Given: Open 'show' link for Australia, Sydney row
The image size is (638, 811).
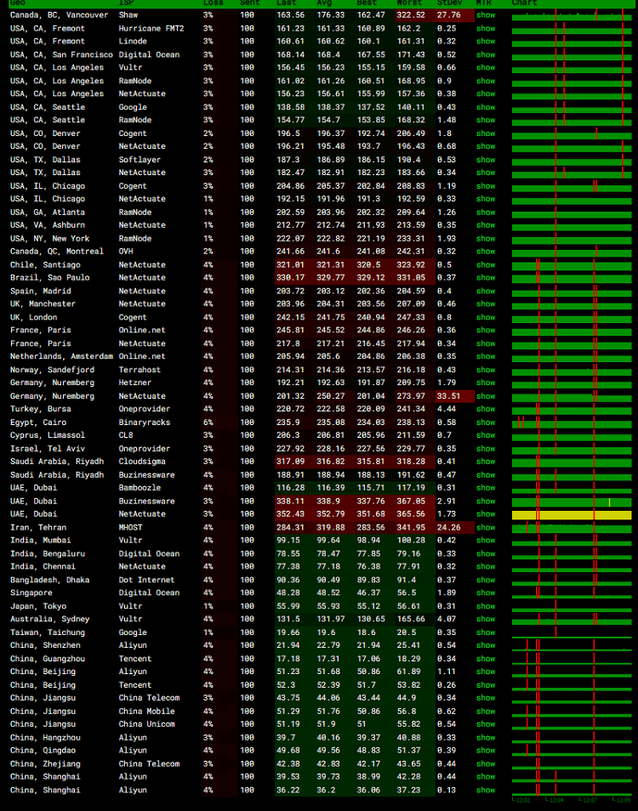Looking at the screenshot, I should [486, 620].
